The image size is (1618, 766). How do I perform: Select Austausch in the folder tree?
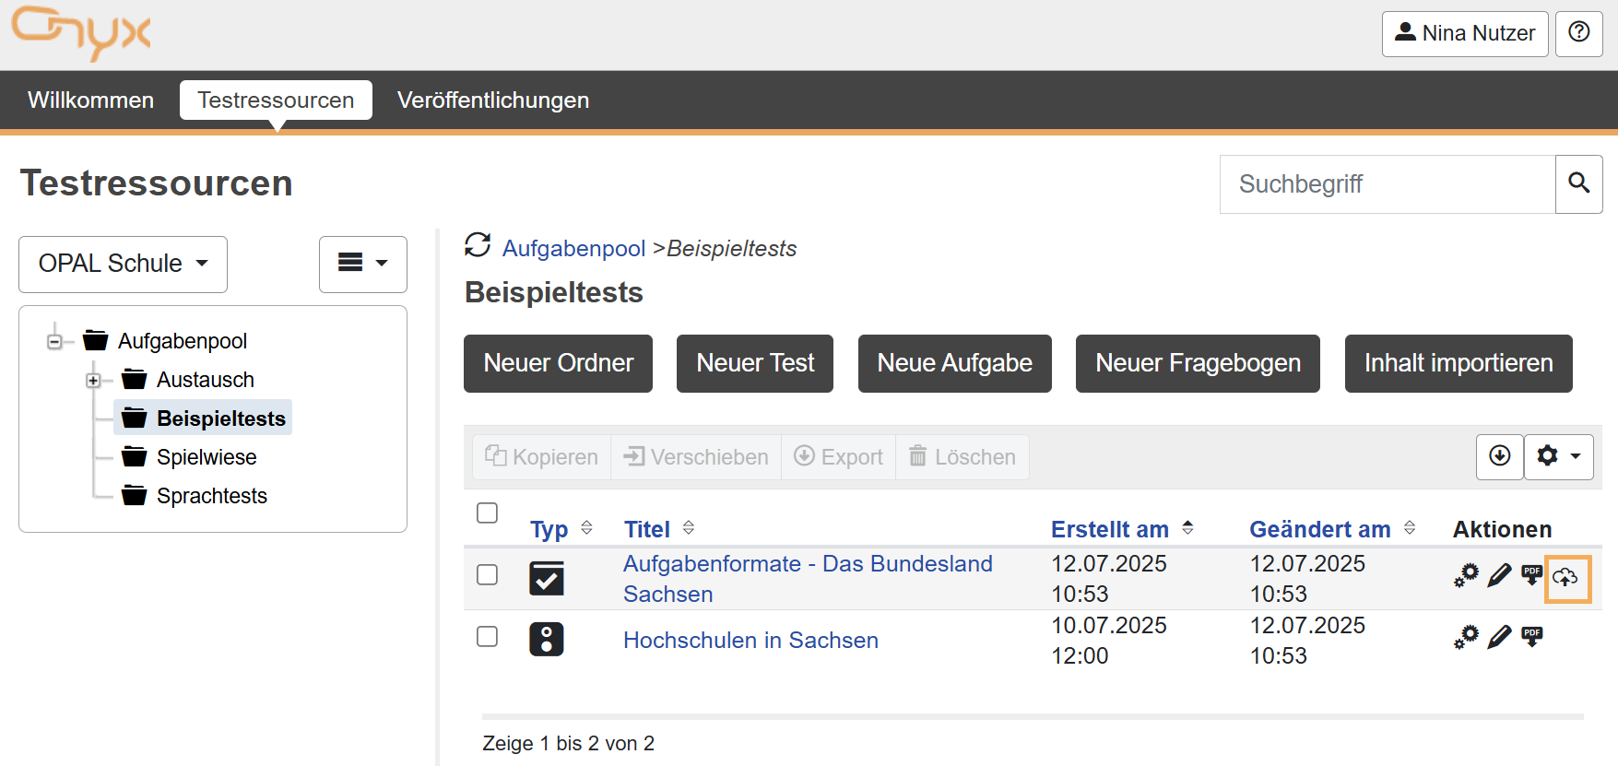[x=206, y=380]
